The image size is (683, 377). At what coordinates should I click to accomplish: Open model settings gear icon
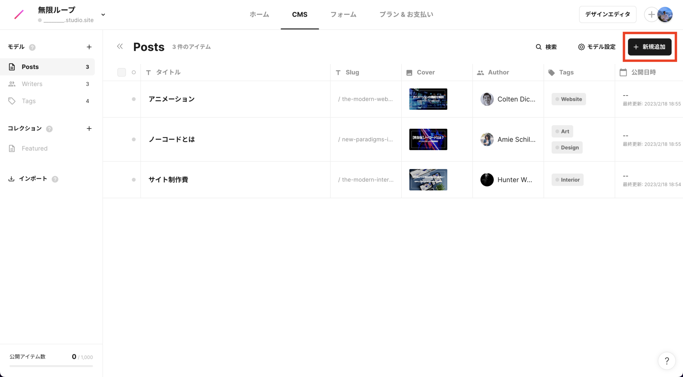[581, 47]
